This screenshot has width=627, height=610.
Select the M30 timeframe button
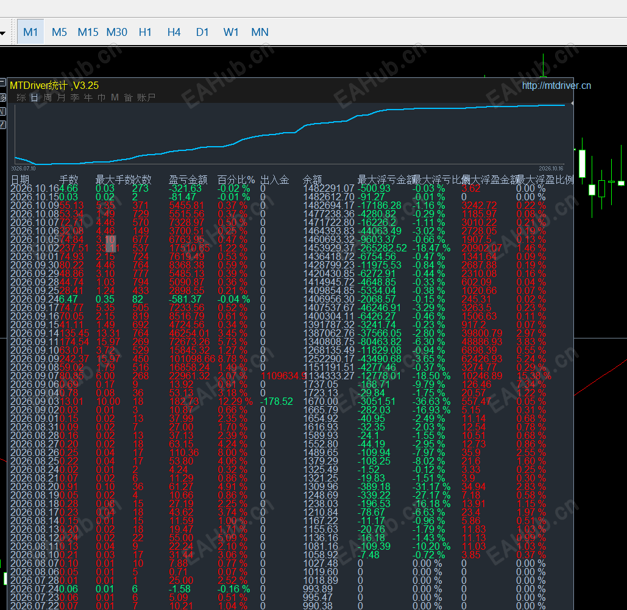coord(117,32)
